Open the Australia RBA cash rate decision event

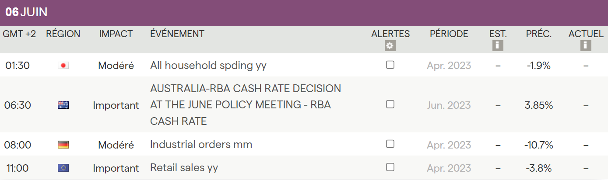tap(245, 105)
